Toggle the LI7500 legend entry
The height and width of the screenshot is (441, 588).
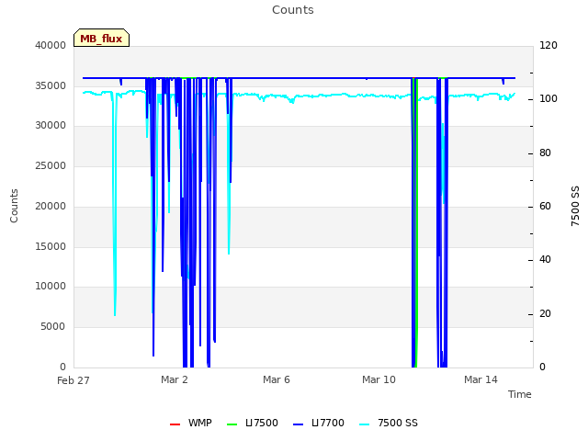click(253, 423)
